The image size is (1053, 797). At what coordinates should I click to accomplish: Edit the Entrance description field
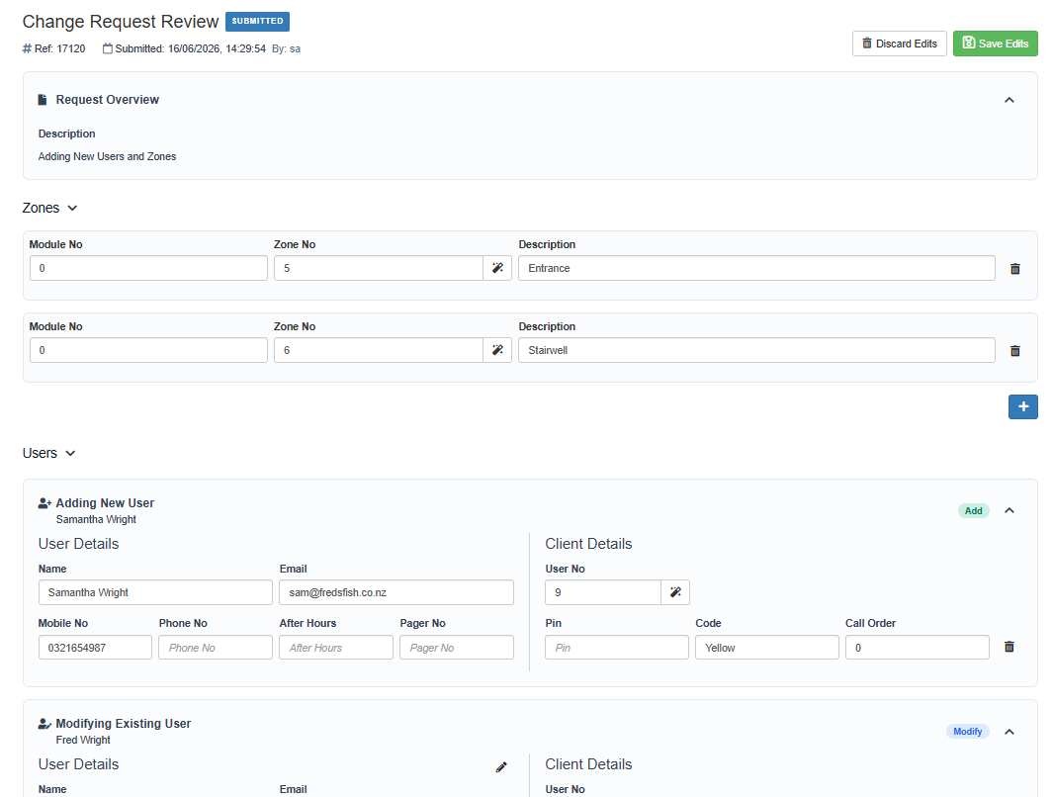756,268
